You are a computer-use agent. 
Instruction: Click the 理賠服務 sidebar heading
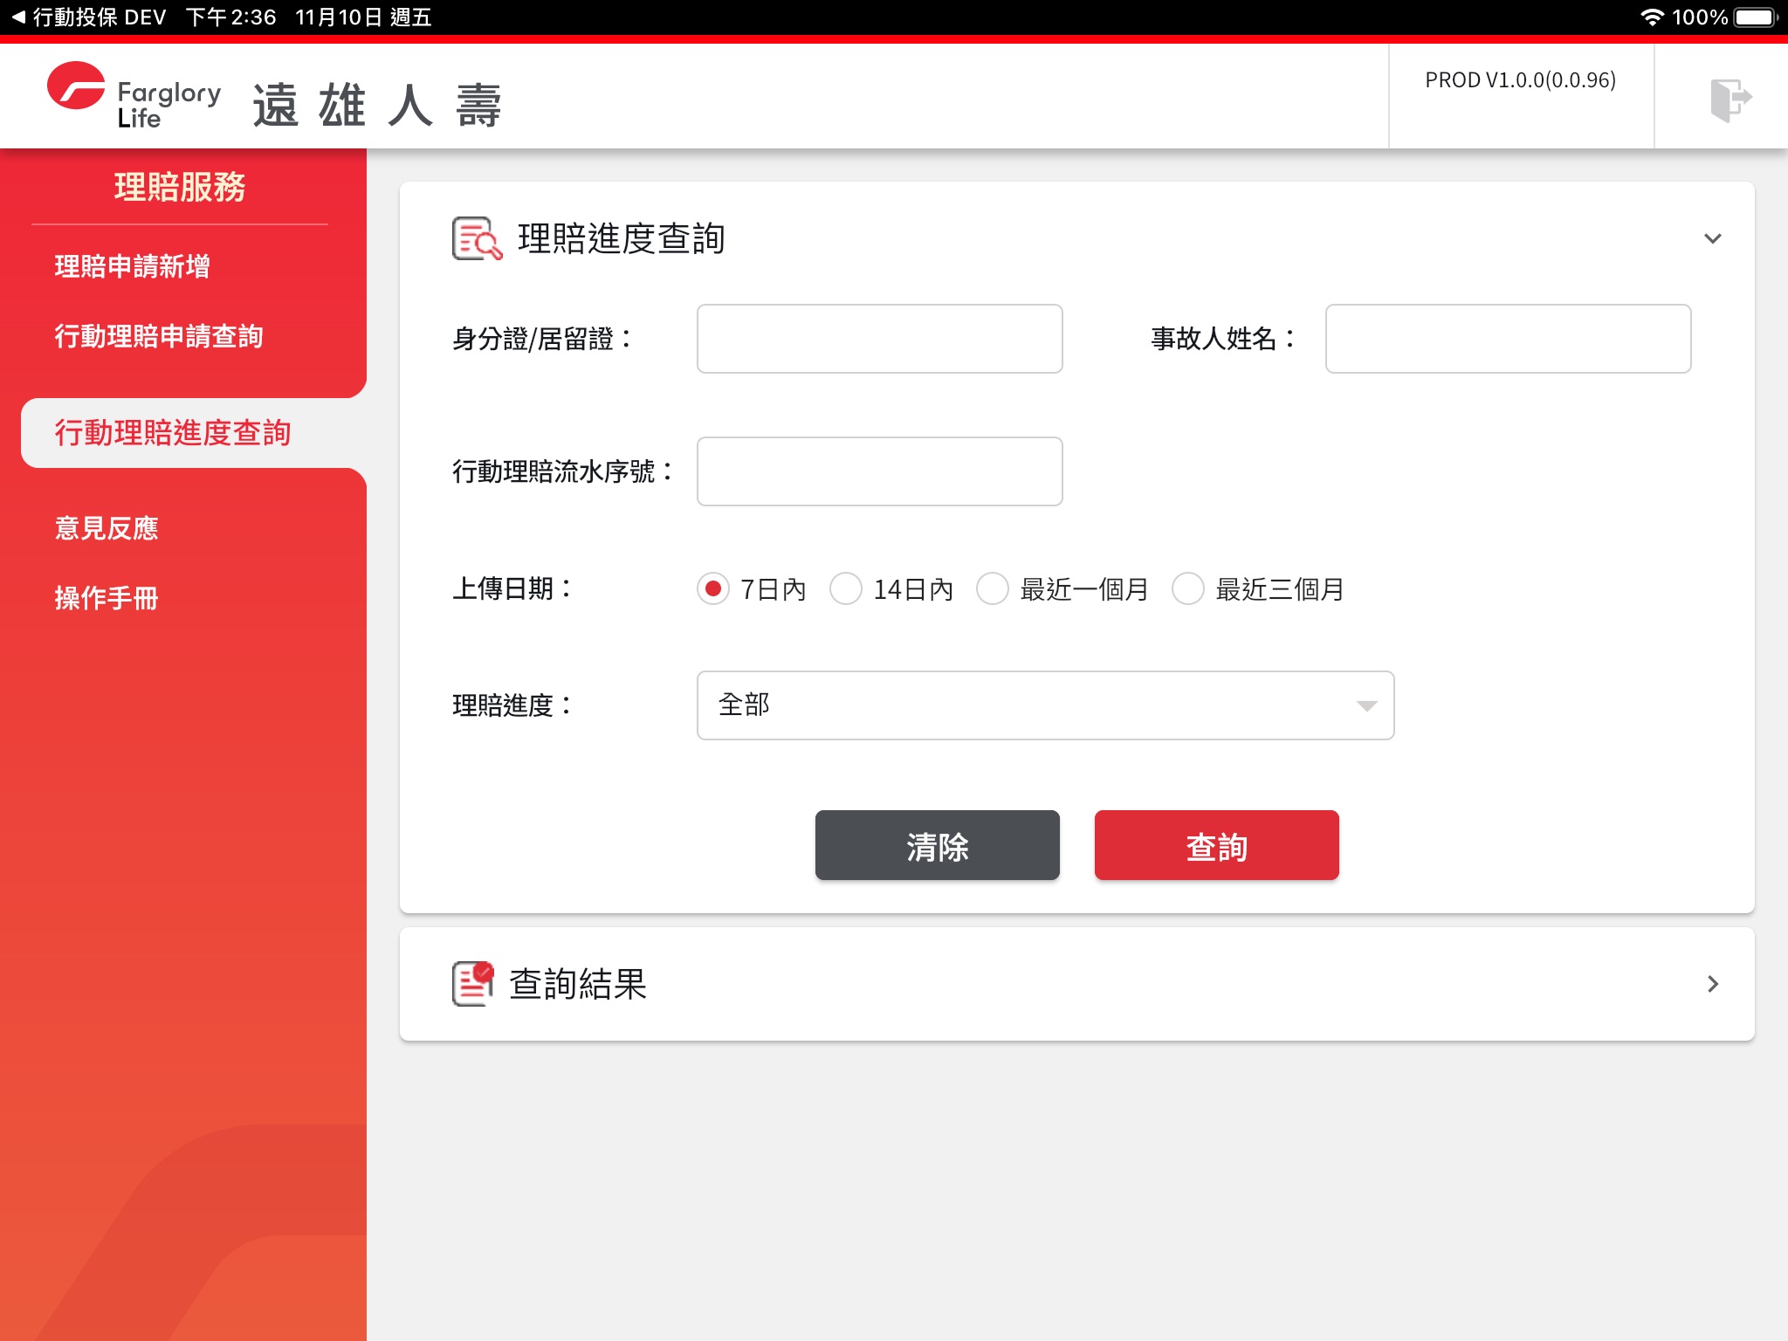click(x=180, y=187)
